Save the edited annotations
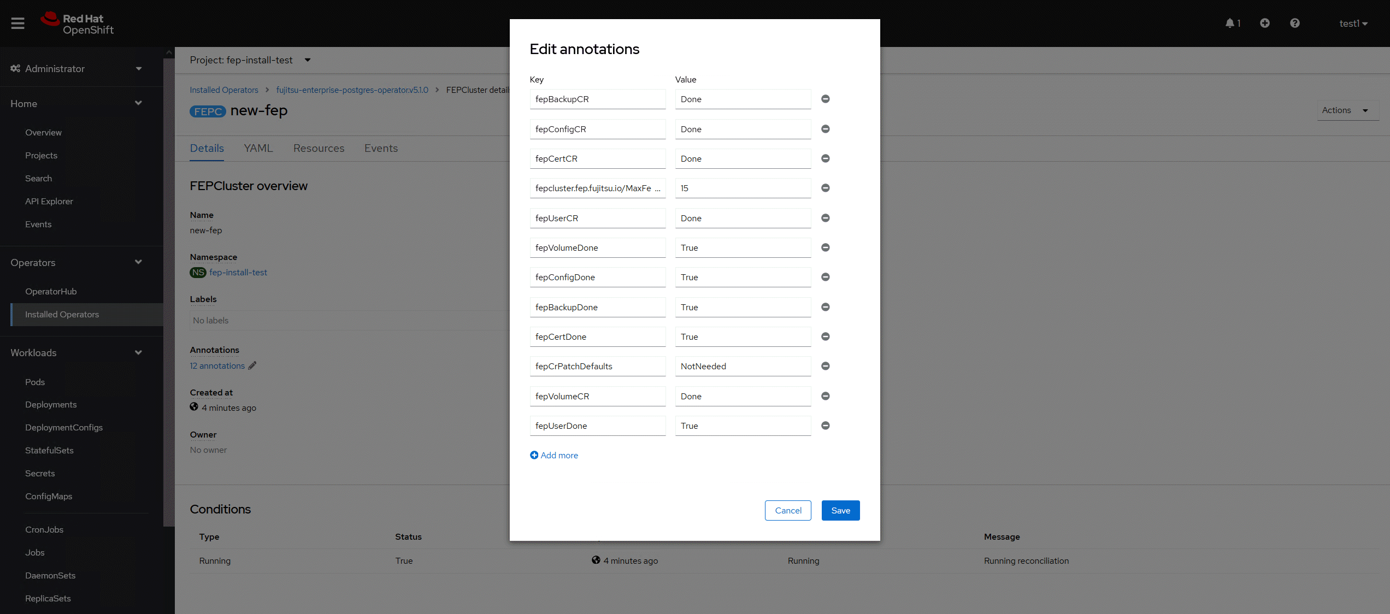 click(x=840, y=510)
